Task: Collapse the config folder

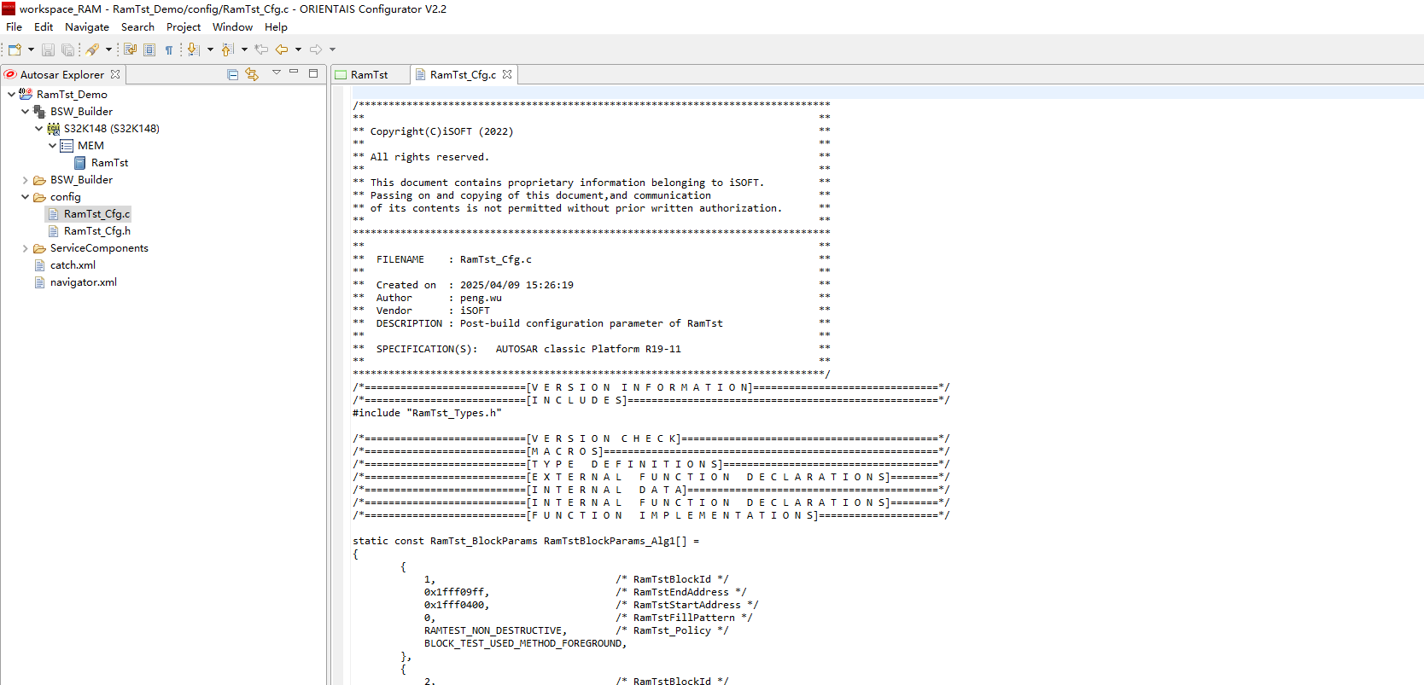Action: point(25,197)
